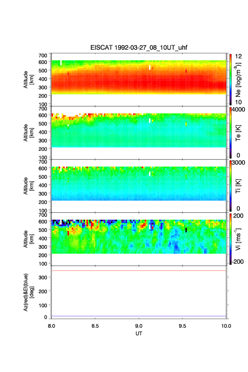Click the 10.0 tick label on time axis
This screenshot has height=372, width=248.
point(226,326)
